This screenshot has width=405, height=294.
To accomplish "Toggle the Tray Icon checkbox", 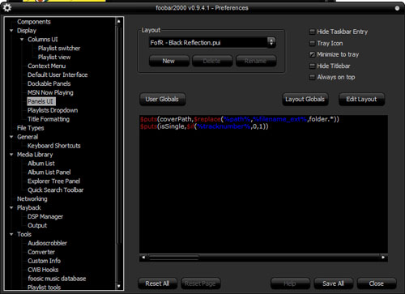I will coord(312,43).
